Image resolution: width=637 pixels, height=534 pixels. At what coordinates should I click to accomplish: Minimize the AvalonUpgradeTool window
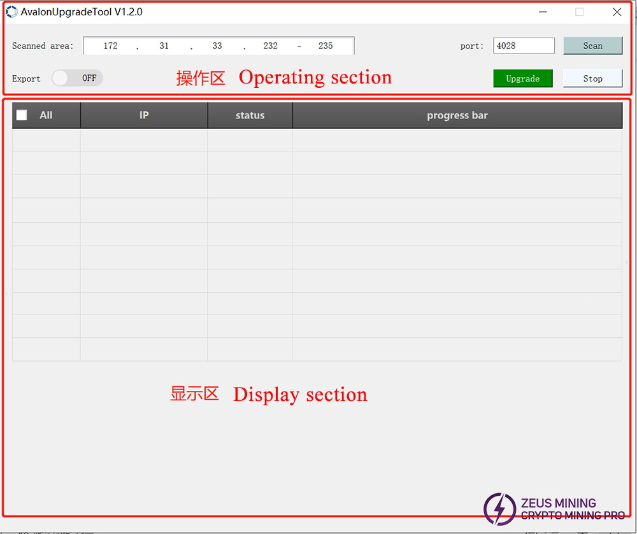pos(543,12)
